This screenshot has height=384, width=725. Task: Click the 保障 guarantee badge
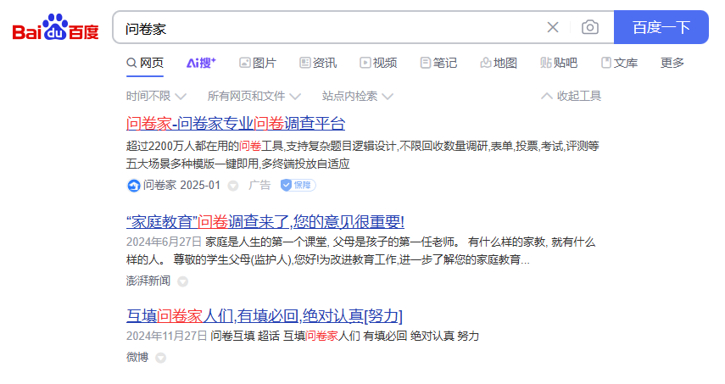click(x=298, y=186)
